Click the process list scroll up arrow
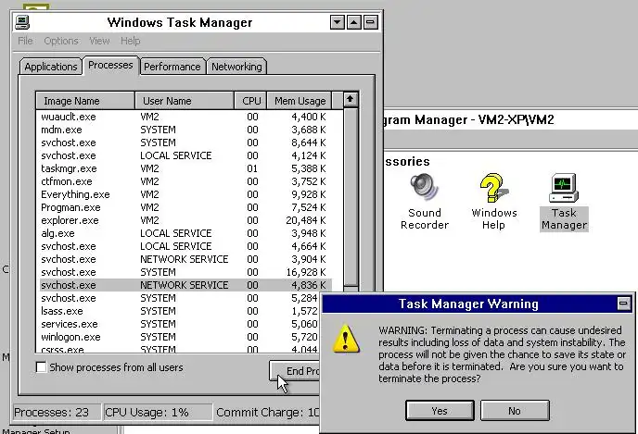Image resolution: width=638 pixels, height=434 pixels. point(351,99)
